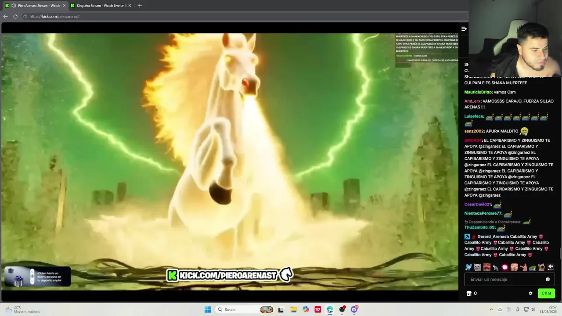Insert the surprised face emote

tap(514, 267)
